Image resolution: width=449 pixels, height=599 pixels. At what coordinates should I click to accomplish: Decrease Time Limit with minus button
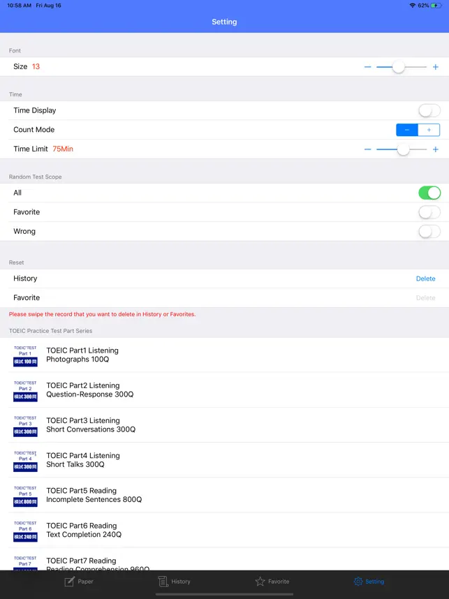tap(367, 149)
